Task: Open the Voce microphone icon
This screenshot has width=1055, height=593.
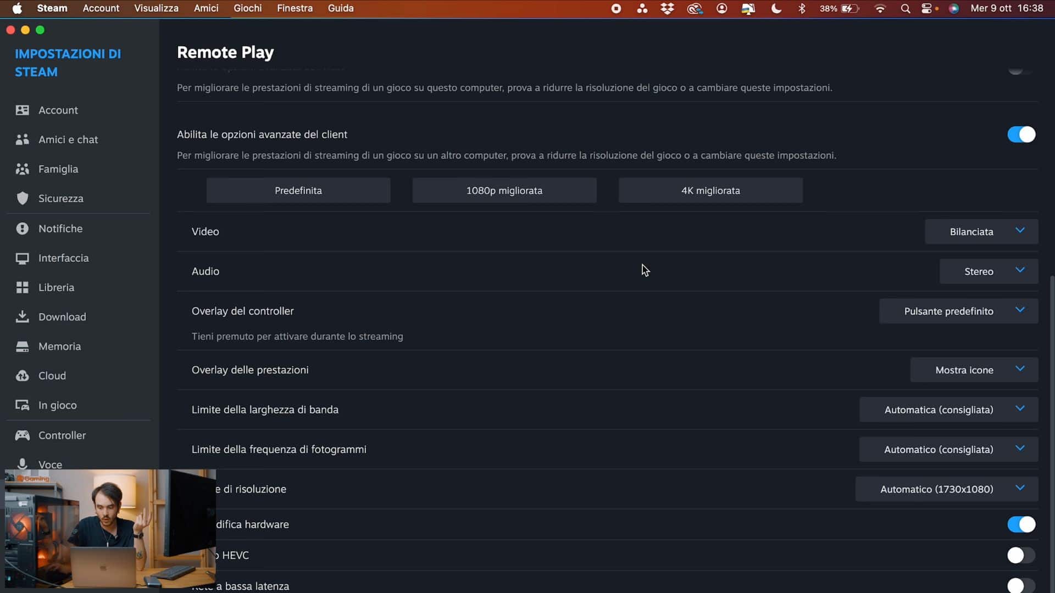Action: 22,464
